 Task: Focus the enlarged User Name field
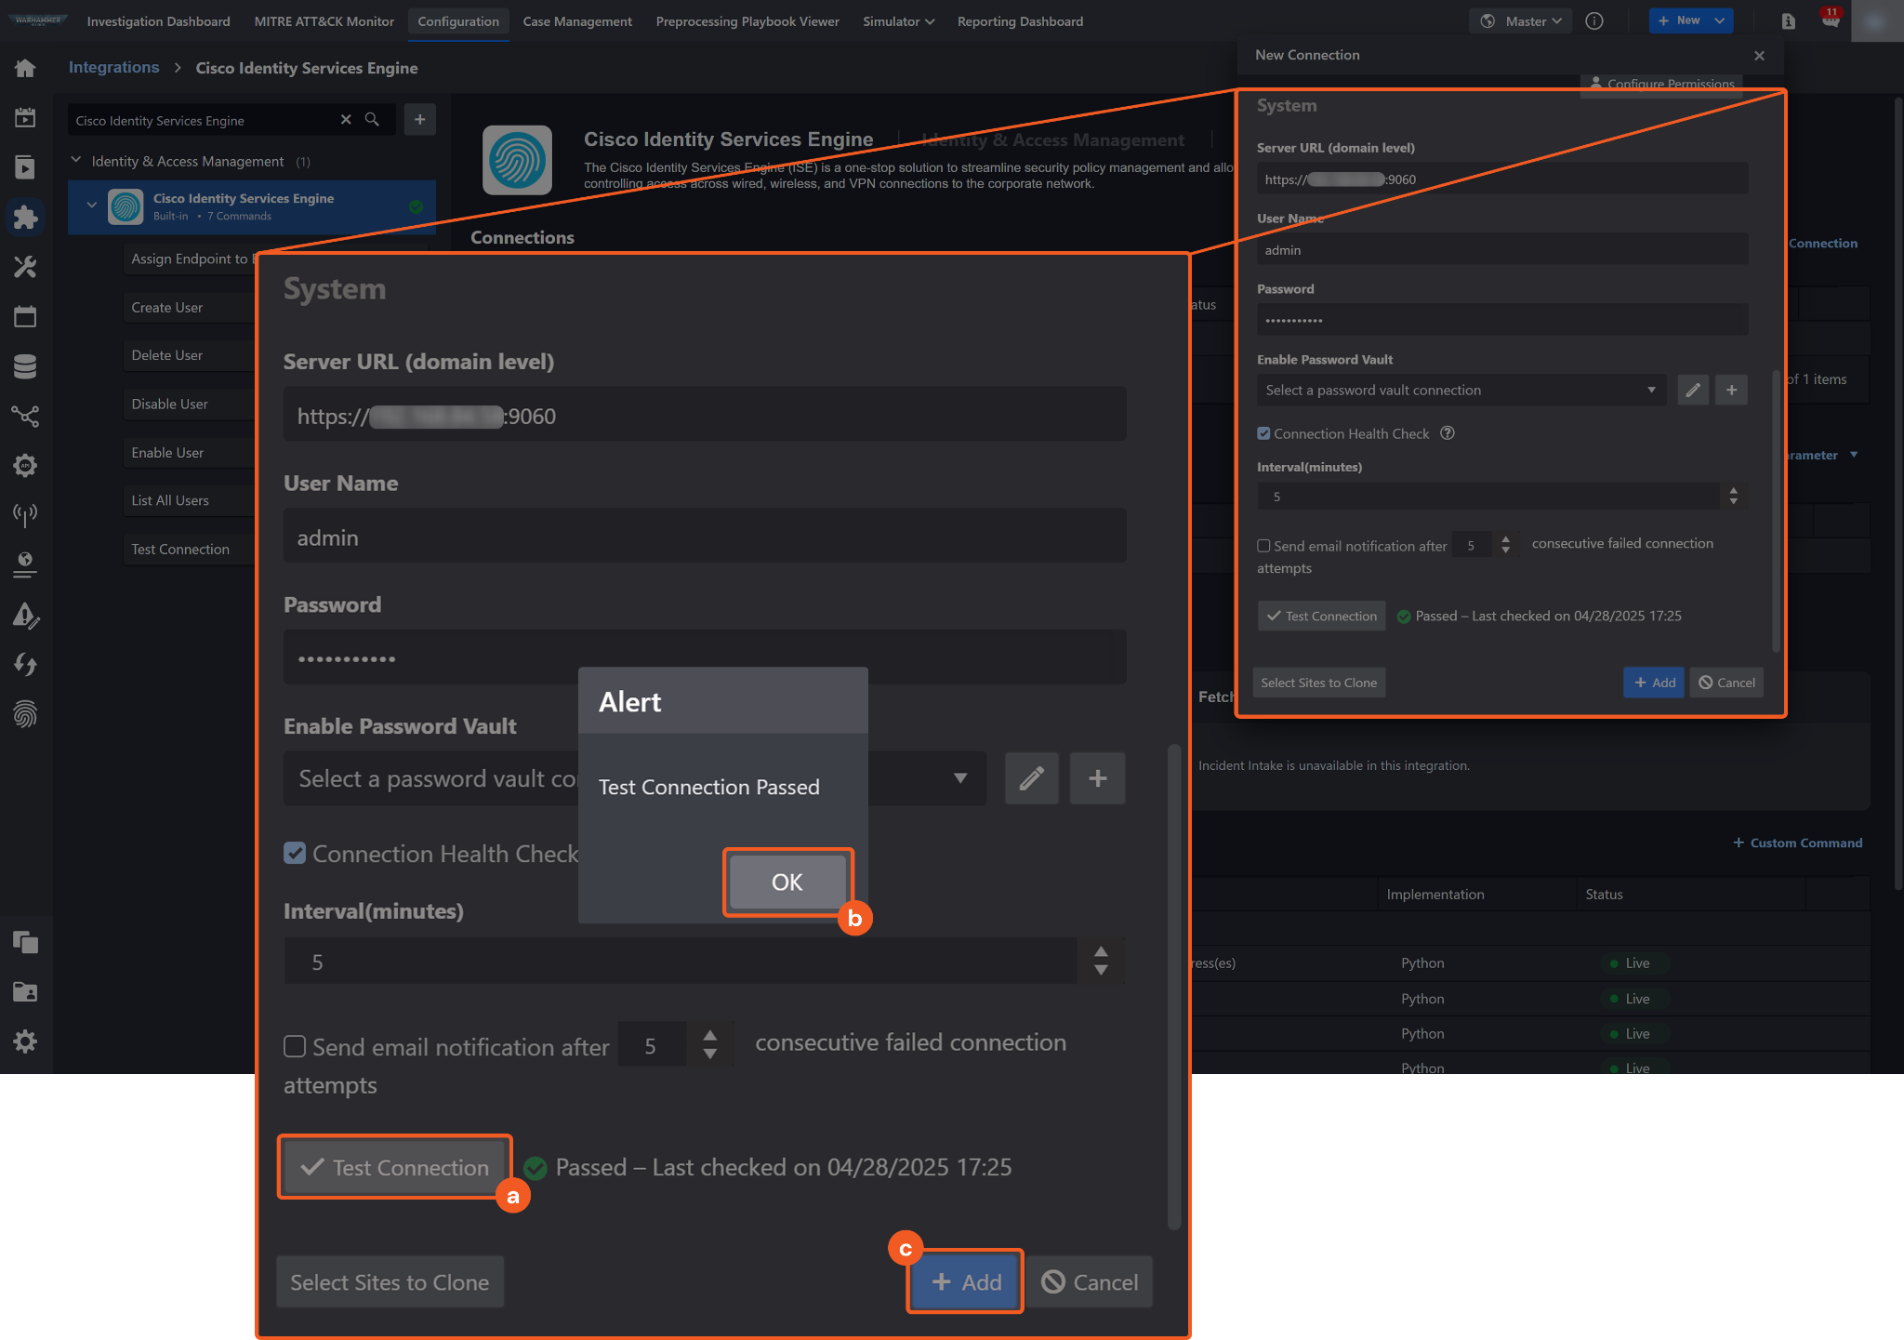[x=705, y=537]
